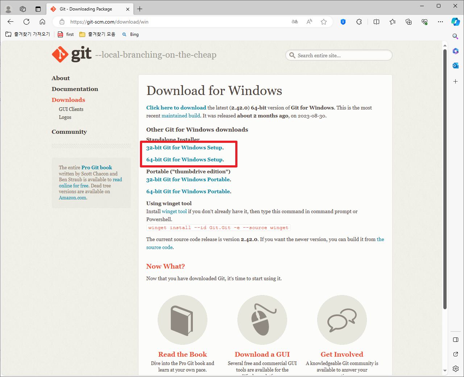
Task: Open the 'first' bookmark
Action: 66,34
